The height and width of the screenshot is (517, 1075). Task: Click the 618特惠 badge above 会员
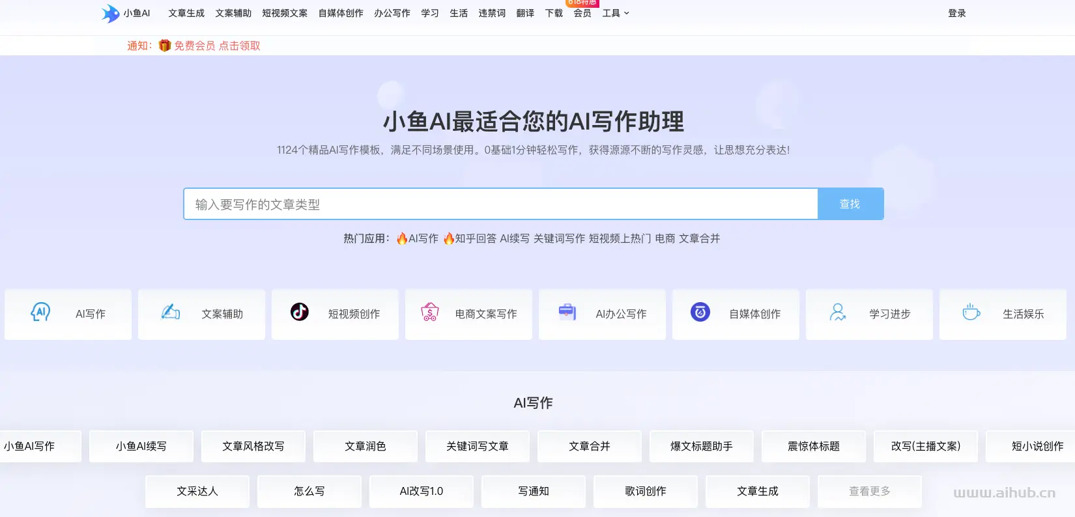pos(582,3)
